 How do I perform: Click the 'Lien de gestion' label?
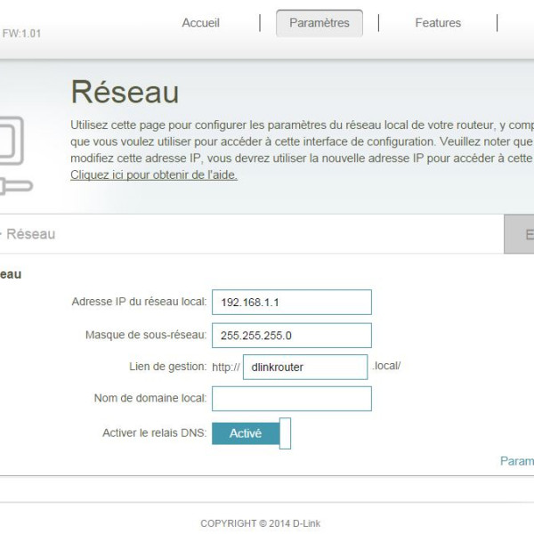(x=167, y=367)
